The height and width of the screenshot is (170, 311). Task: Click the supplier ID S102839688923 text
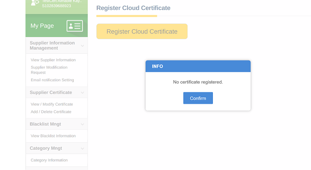[57, 6]
